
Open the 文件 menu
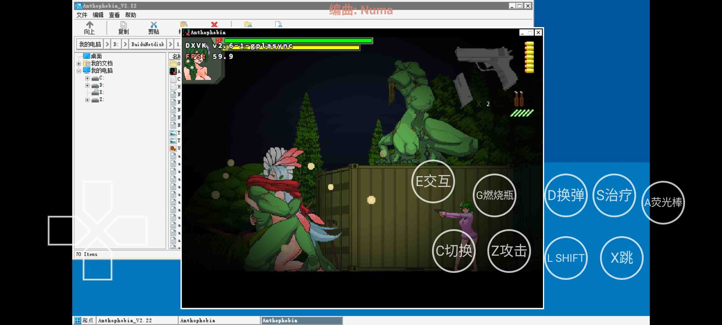coord(82,15)
